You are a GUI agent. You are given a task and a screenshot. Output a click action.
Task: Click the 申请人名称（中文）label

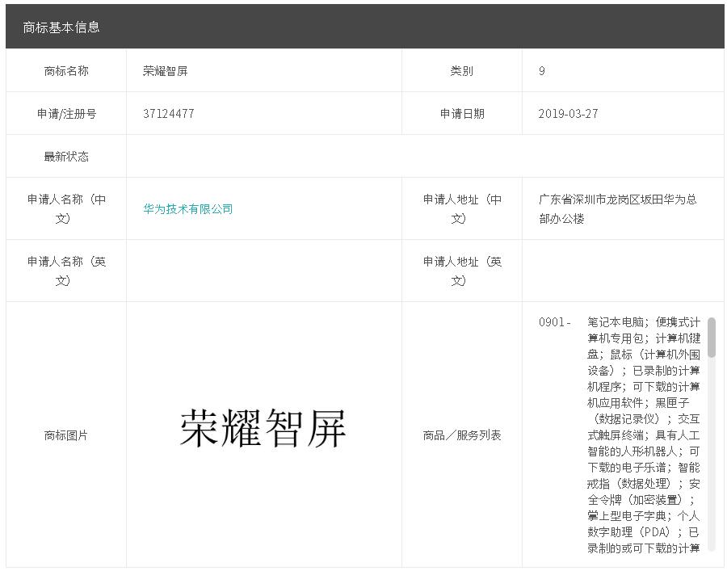tap(66, 209)
